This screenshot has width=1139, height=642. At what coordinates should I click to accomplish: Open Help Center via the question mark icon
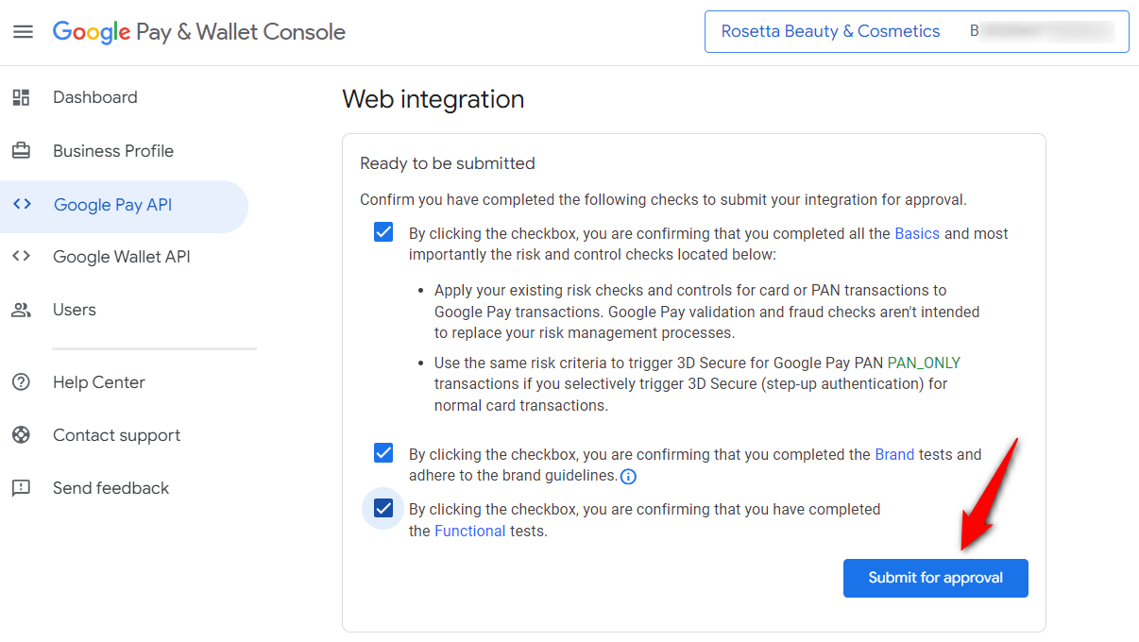[x=21, y=381]
